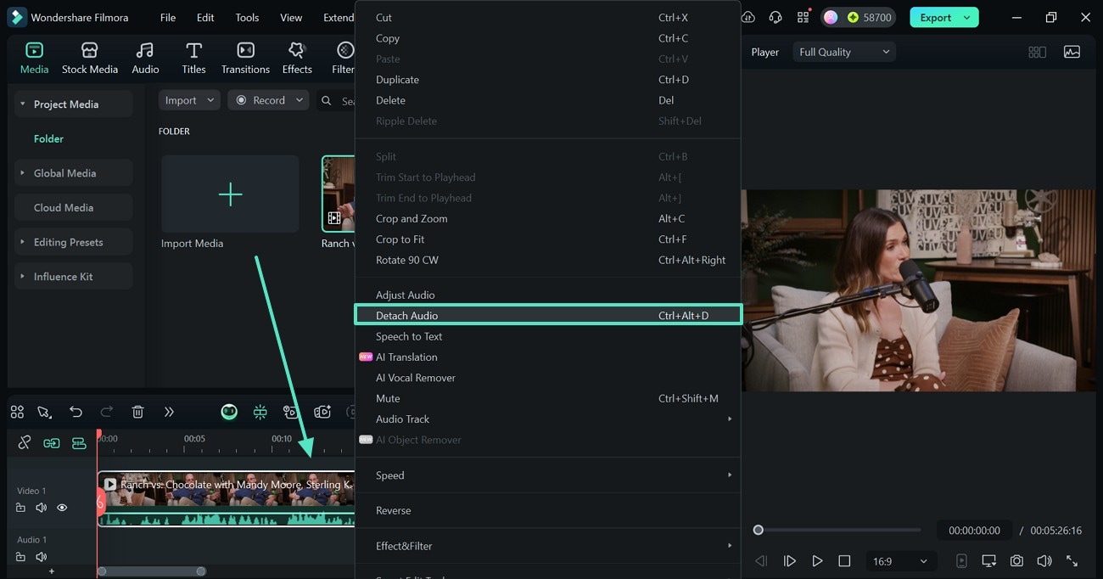Lock the Video 1 track
1103x579 pixels.
(x=20, y=508)
